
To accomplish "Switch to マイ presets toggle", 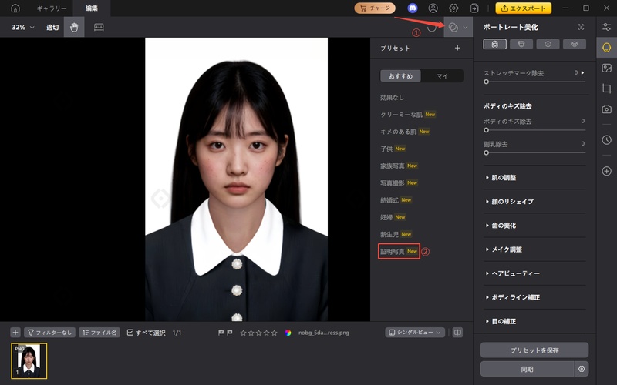I will coord(442,75).
